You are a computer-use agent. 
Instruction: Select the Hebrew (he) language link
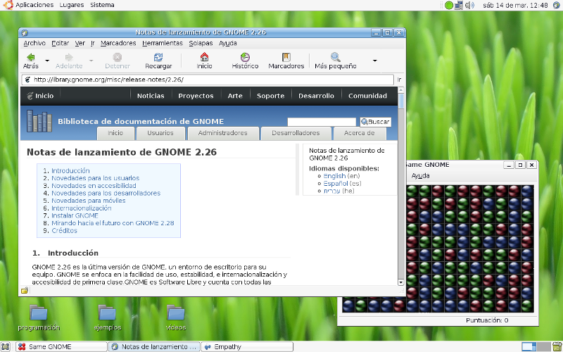[x=331, y=191]
